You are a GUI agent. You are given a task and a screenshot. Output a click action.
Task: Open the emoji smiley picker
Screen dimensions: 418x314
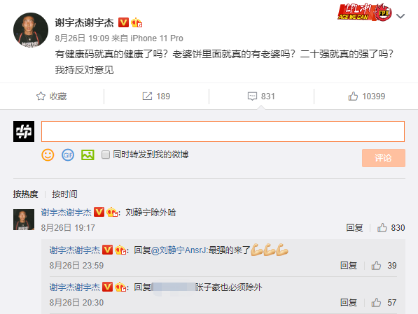coord(48,155)
